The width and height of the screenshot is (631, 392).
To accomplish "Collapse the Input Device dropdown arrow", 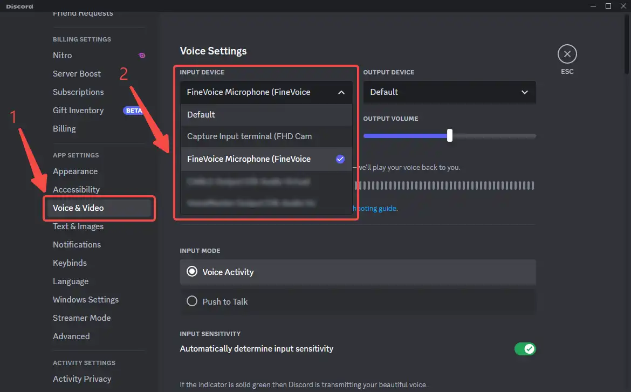I will (x=341, y=92).
